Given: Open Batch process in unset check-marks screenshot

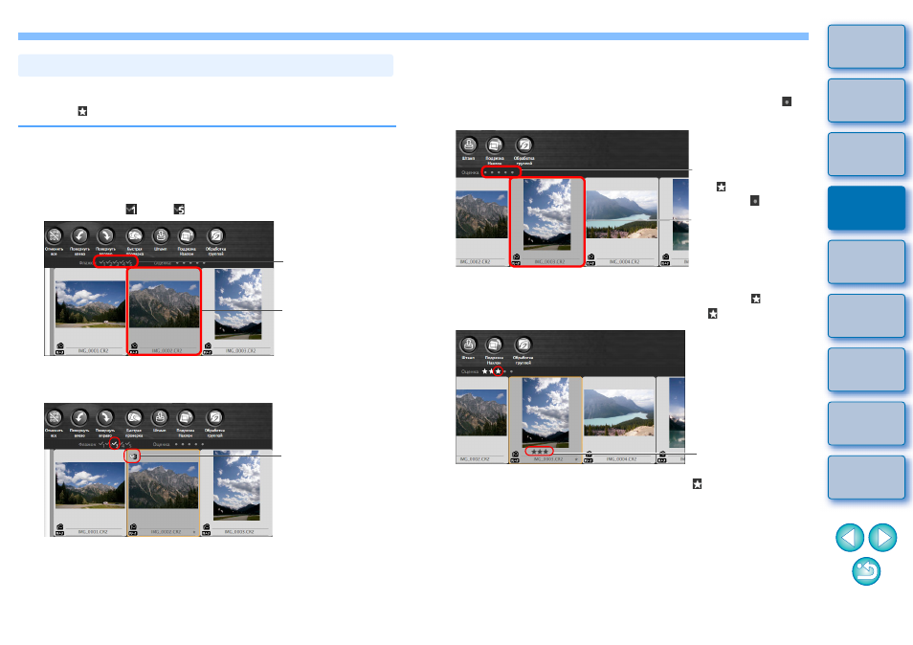Looking at the screenshot, I should (215, 236).
